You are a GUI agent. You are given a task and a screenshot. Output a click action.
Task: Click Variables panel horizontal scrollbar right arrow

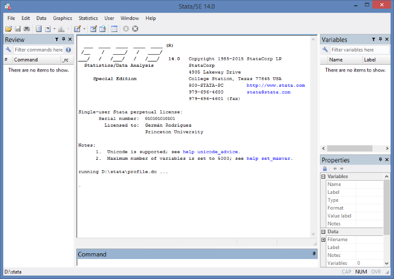pos(387,148)
